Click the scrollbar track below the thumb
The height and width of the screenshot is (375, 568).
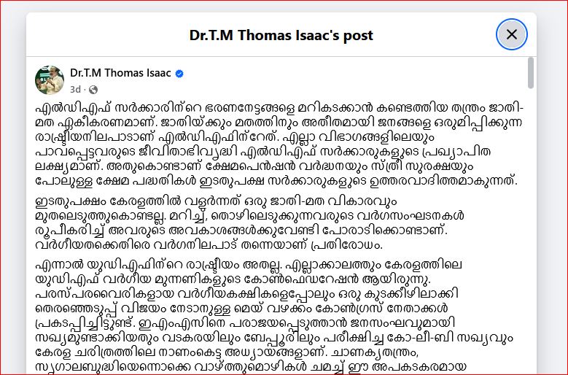[531, 219]
